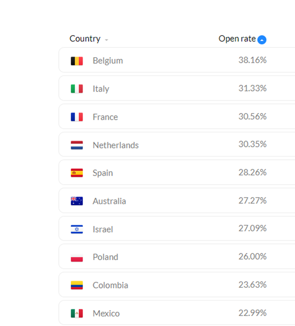Click the Mexico flag icon
Screen dimensions: 295x326
77,314
